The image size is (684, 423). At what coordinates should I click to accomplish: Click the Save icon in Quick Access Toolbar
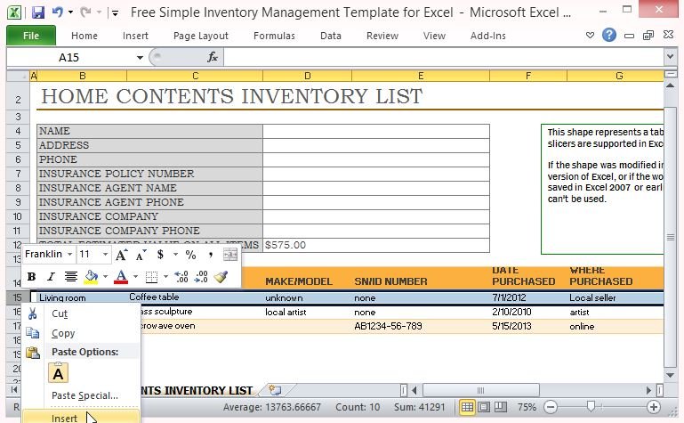[37, 13]
